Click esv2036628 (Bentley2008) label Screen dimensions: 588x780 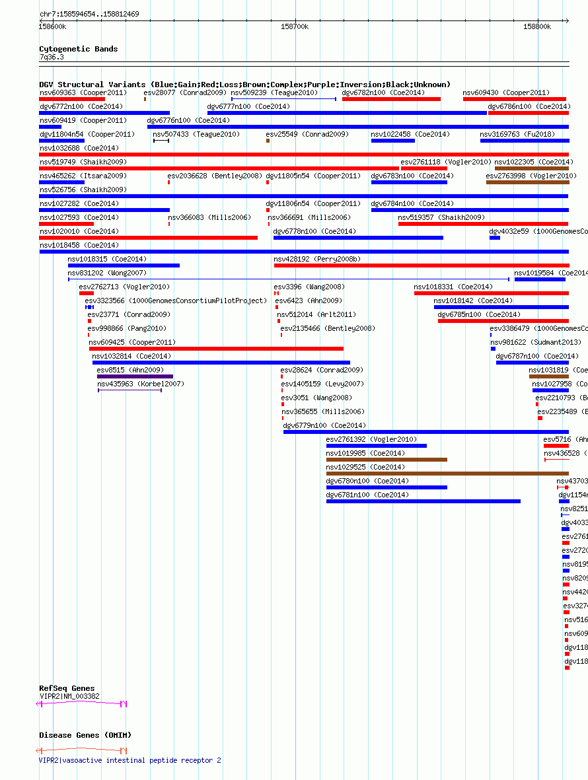tap(215, 176)
